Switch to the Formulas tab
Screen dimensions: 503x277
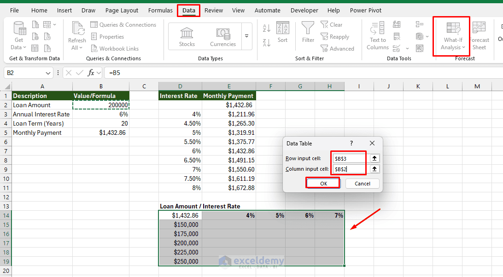pos(160,10)
